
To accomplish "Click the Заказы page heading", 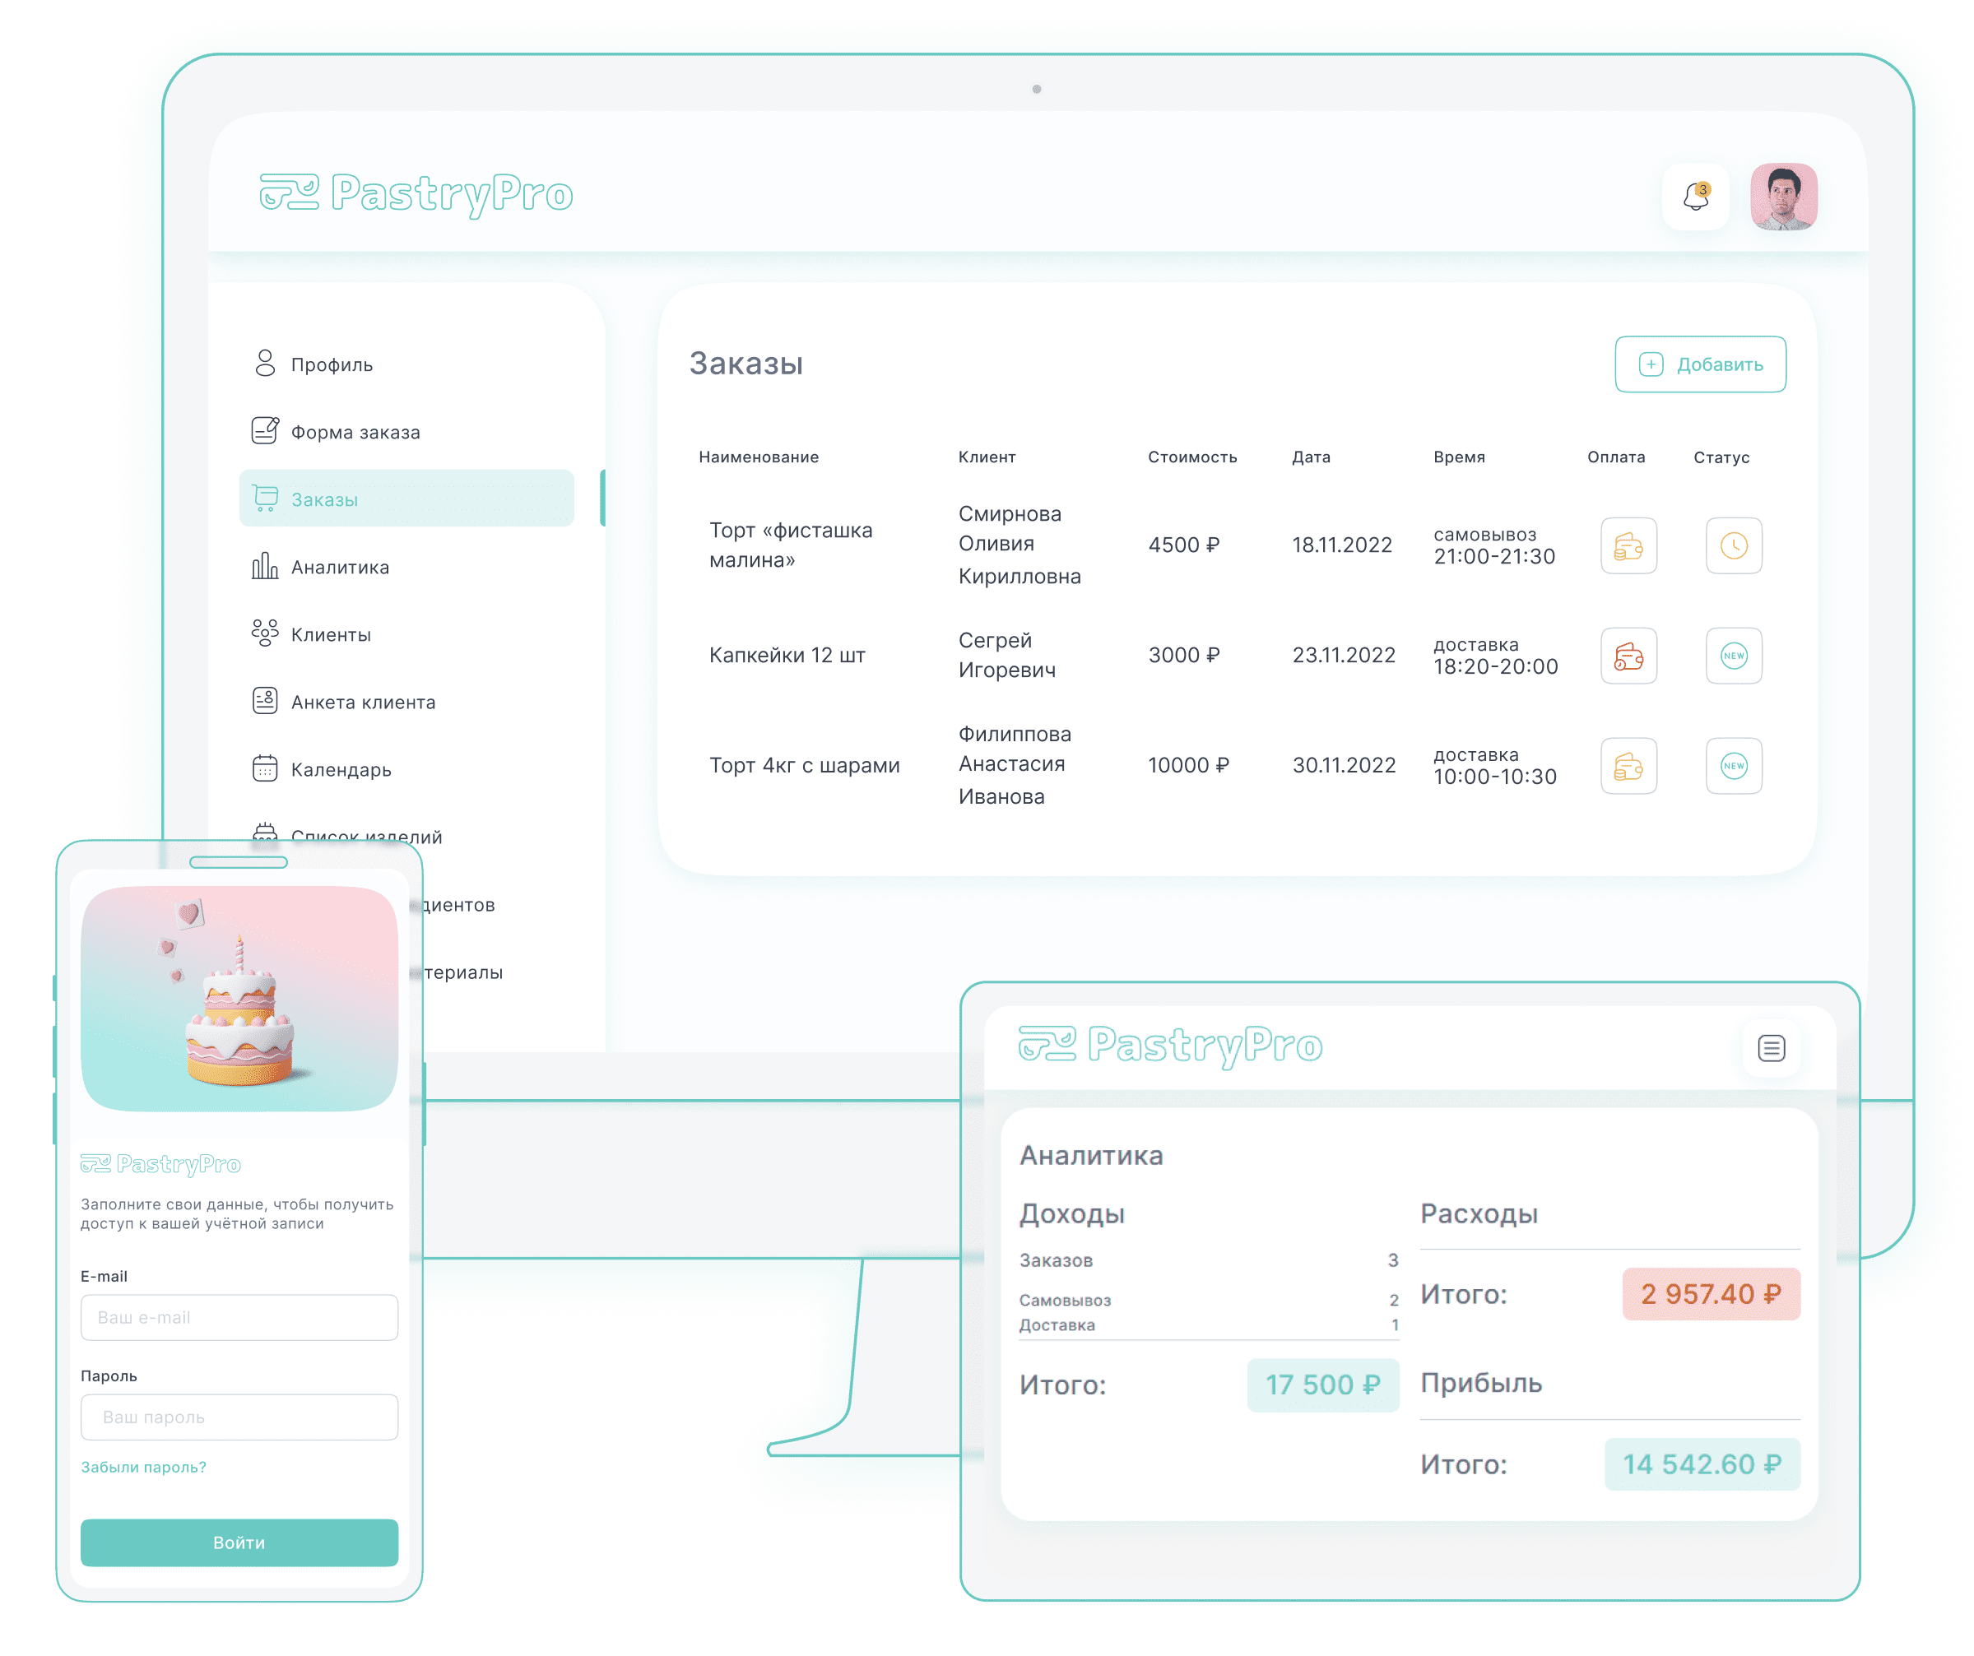I will 745,364.
